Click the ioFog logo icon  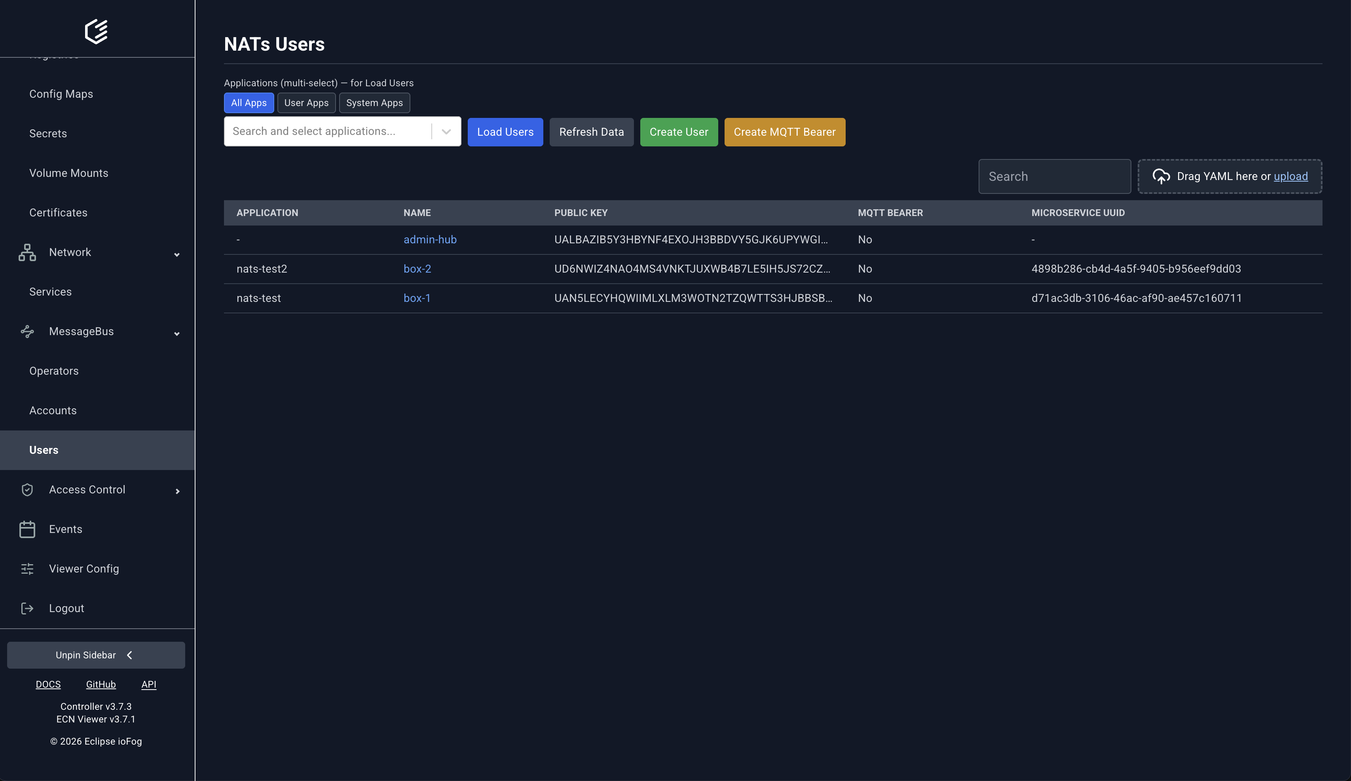[x=97, y=31]
